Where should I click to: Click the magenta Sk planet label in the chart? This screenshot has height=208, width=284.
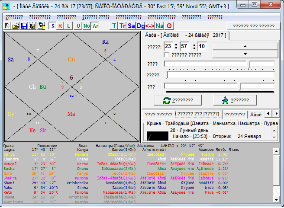[x=43, y=131]
